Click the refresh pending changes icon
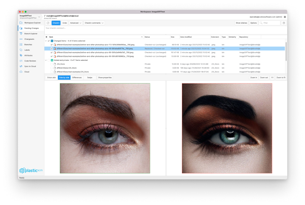This screenshot has height=205, width=305. tap(48, 23)
